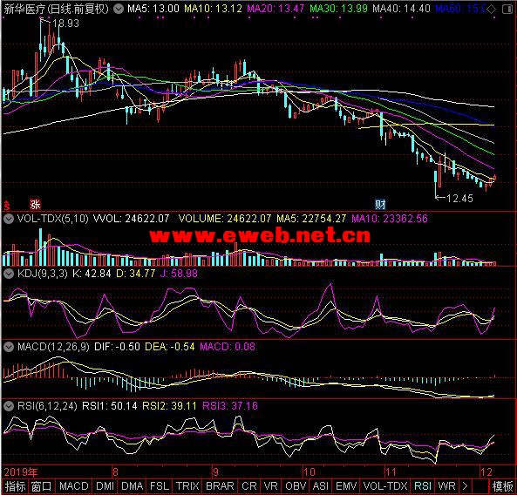Screen dimensions: 517x495
Task: Switch indicator to OBV
Action: point(296,486)
